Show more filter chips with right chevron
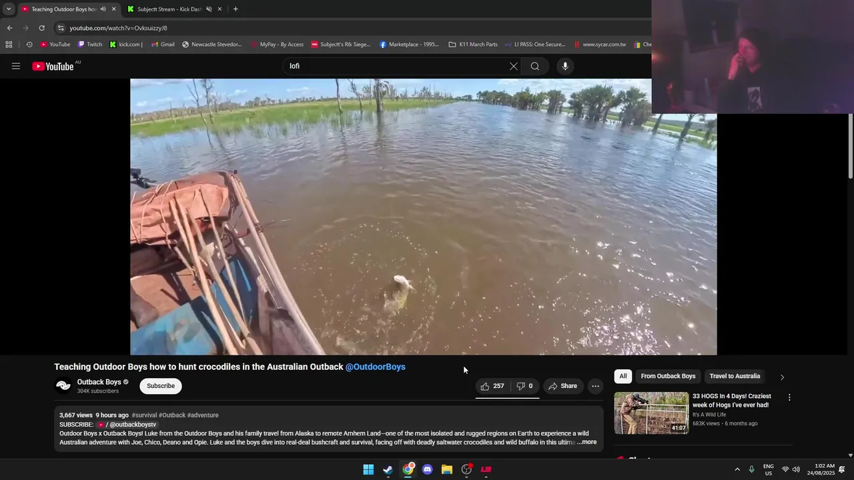This screenshot has width=854, height=480. click(x=782, y=377)
